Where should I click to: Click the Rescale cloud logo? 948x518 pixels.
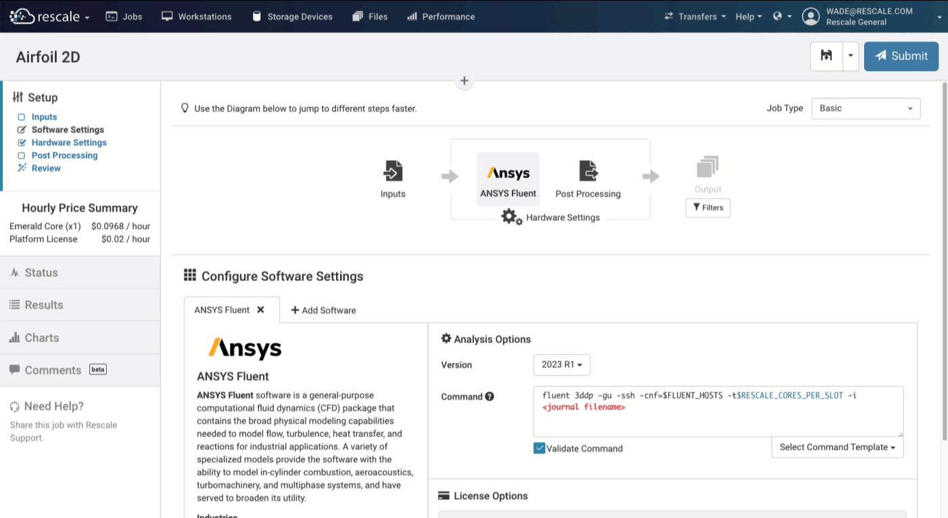(22, 16)
